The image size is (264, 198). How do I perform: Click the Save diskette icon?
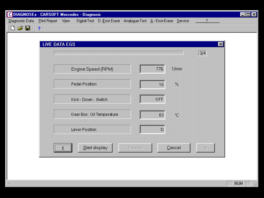coord(27,28)
